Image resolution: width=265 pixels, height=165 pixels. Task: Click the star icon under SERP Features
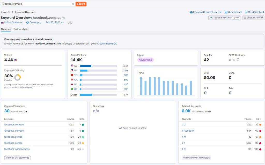pyautogui.click(x=230, y=60)
